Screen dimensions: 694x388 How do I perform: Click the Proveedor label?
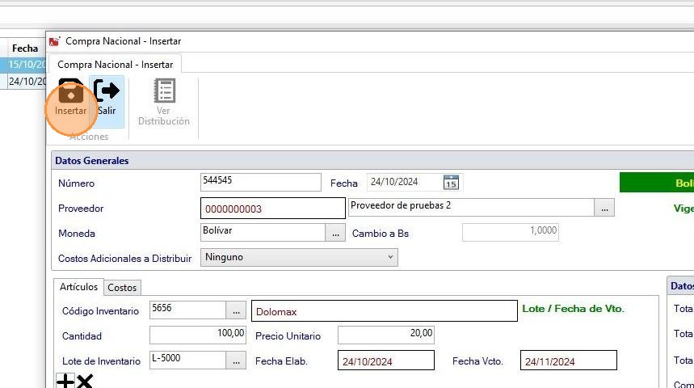[81, 209]
